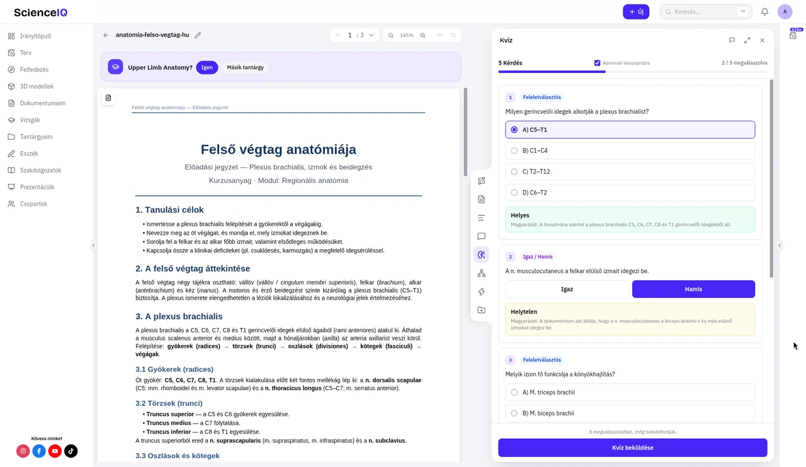Choose answer B) M. biceps brachii
The width and height of the screenshot is (806, 467).
[630, 413]
